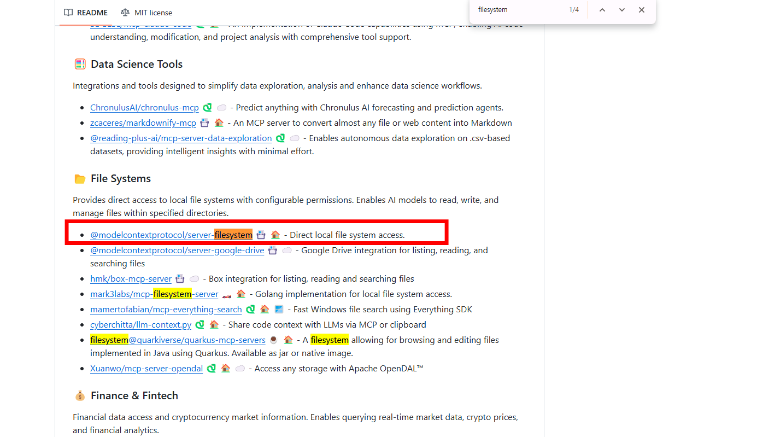Click the TypeScript icon next to server-filesystem
This screenshot has width=757, height=437.
click(261, 235)
